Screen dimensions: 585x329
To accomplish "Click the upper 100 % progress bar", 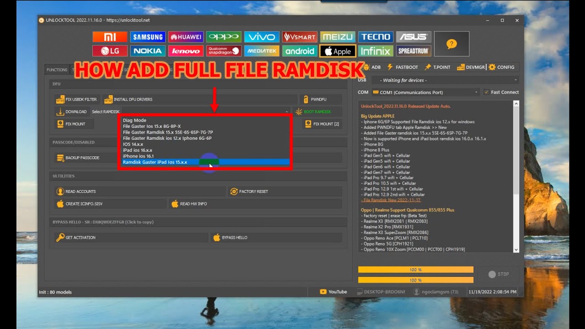I will coord(415,270).
